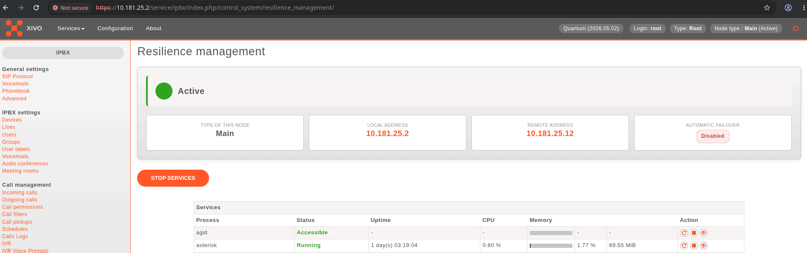Open the IVR page
807x253 pixels.
pos(6,244)
